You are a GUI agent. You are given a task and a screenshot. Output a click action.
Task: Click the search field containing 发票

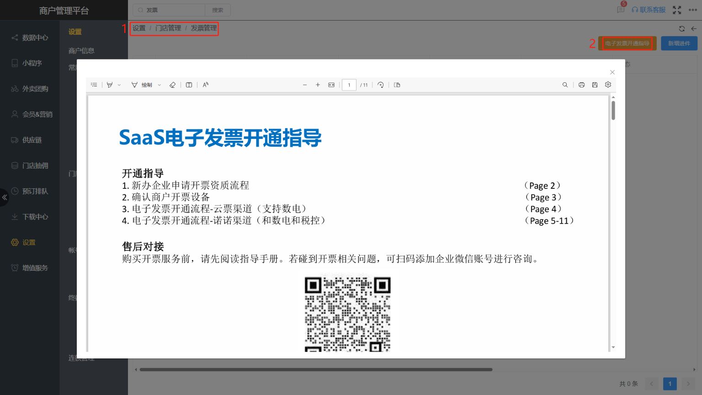pyautogui.click(x=169, y=10)
